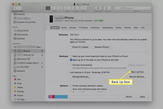Click the Back Up Now button
The image size is (163, 109).
point(138,72)
